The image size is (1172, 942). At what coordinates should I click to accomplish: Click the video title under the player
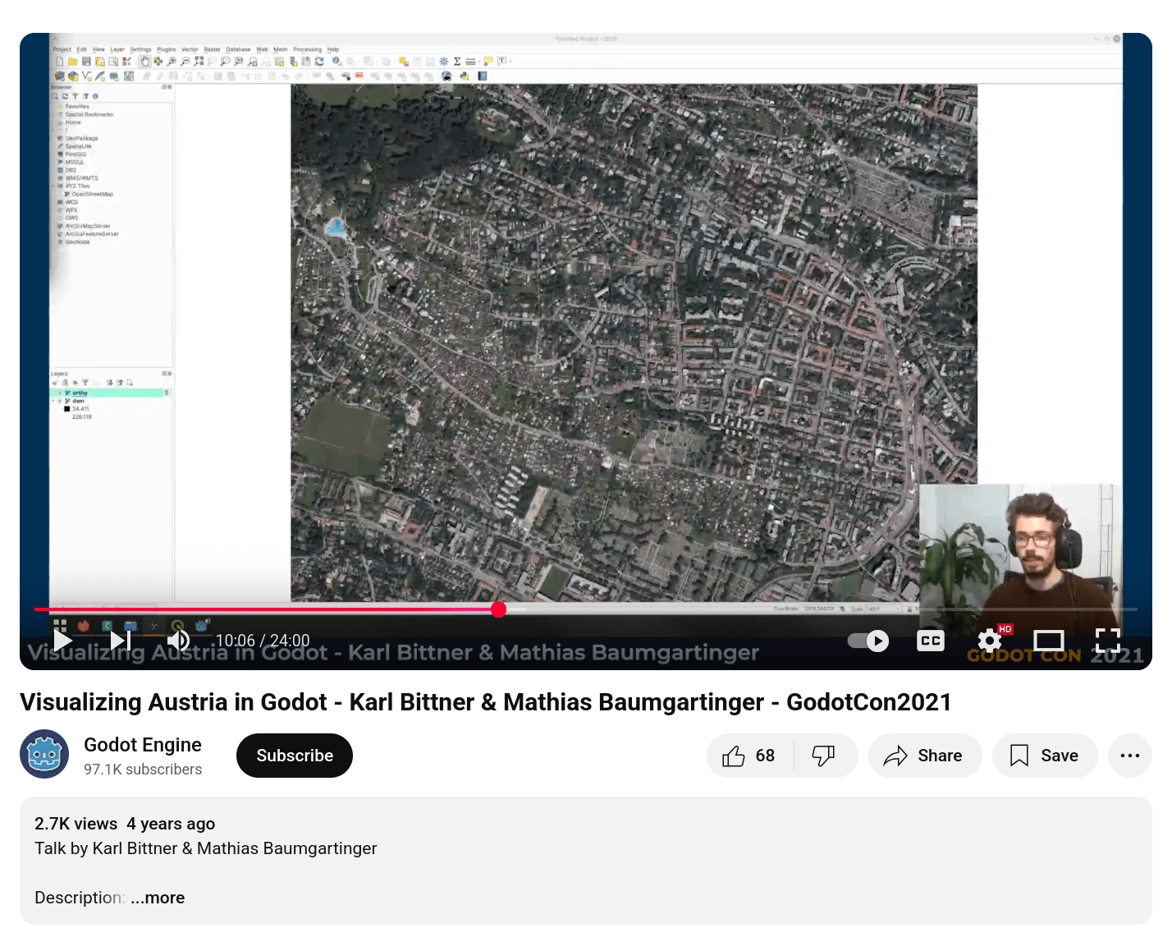pyautogui.click(x=486, y=702)
